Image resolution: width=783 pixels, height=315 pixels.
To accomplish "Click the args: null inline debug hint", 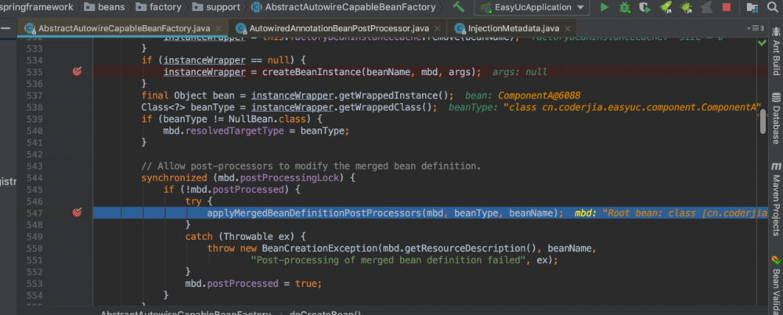I will [520, 72].
